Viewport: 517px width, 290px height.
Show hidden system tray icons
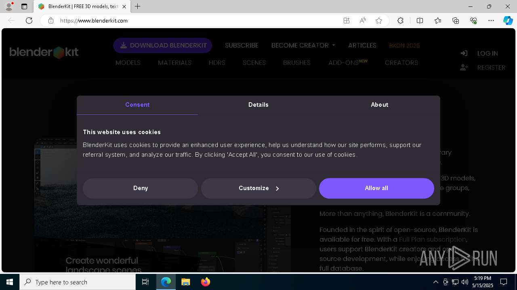435,282
